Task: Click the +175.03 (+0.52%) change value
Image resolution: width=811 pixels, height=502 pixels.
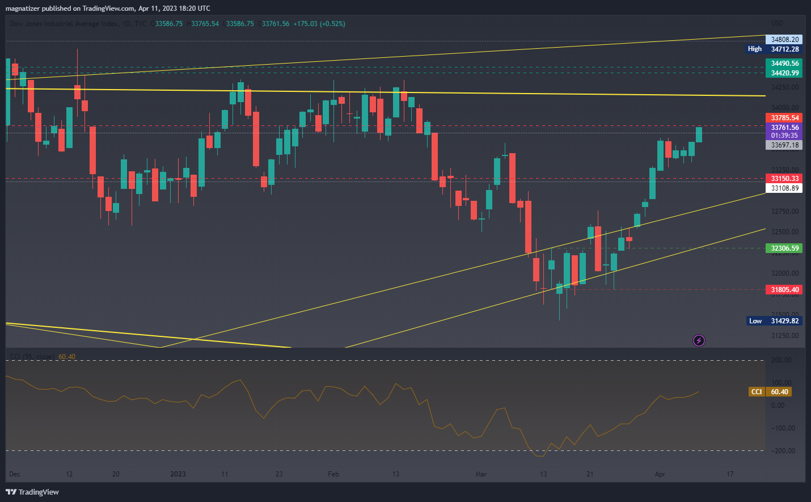Action: click(x=319, y=24)
